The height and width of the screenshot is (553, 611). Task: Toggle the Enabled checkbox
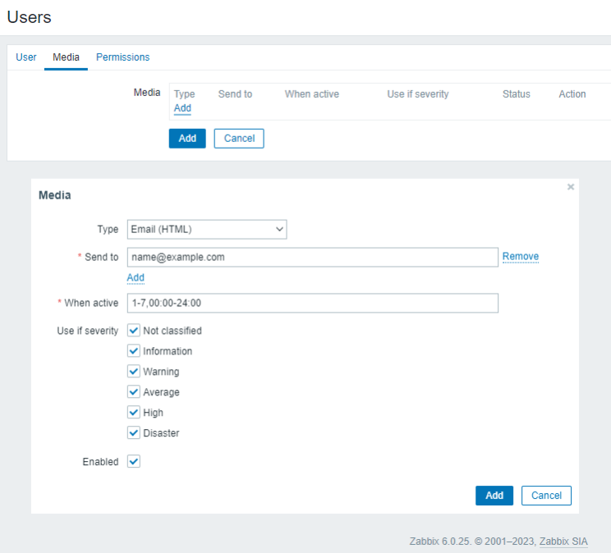click(135, 462)
